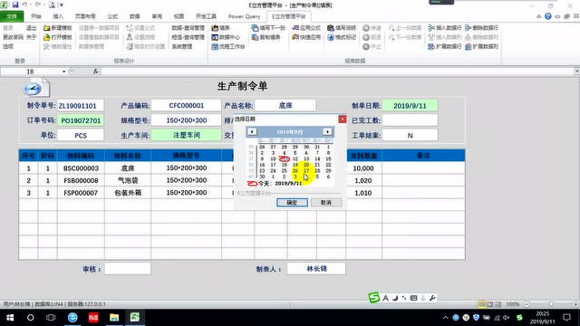Click 扩展数据列 in the ribbon
This screenshot has width=580, height=326.
point(481,46)
